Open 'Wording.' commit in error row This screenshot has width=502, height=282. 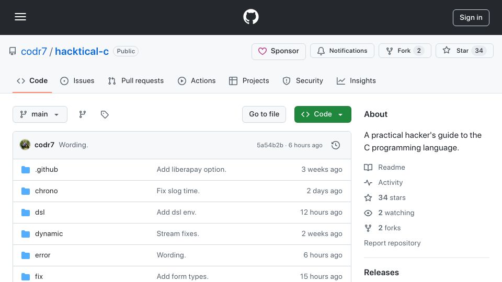[172, 255]
